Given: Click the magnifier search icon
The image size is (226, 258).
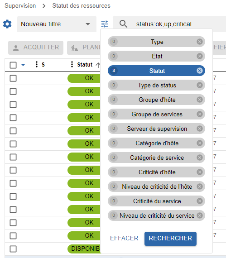Looking at the screenshot, I should pos(123,24).
